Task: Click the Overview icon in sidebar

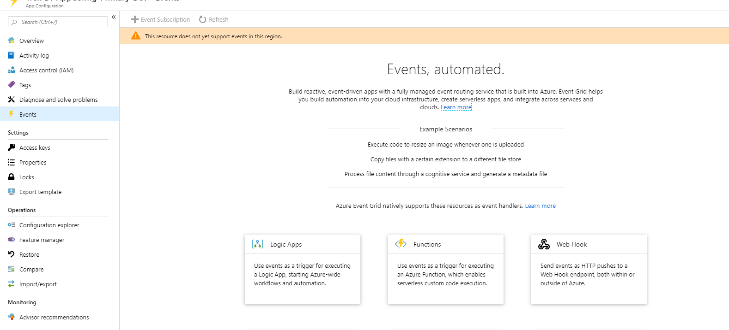Action: [x=12, y=41]
